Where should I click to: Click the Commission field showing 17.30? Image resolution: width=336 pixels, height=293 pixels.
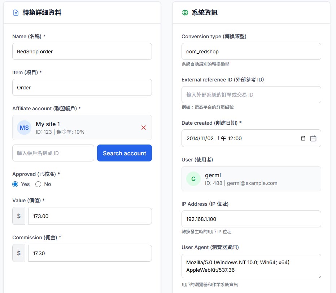pos(90,253)
